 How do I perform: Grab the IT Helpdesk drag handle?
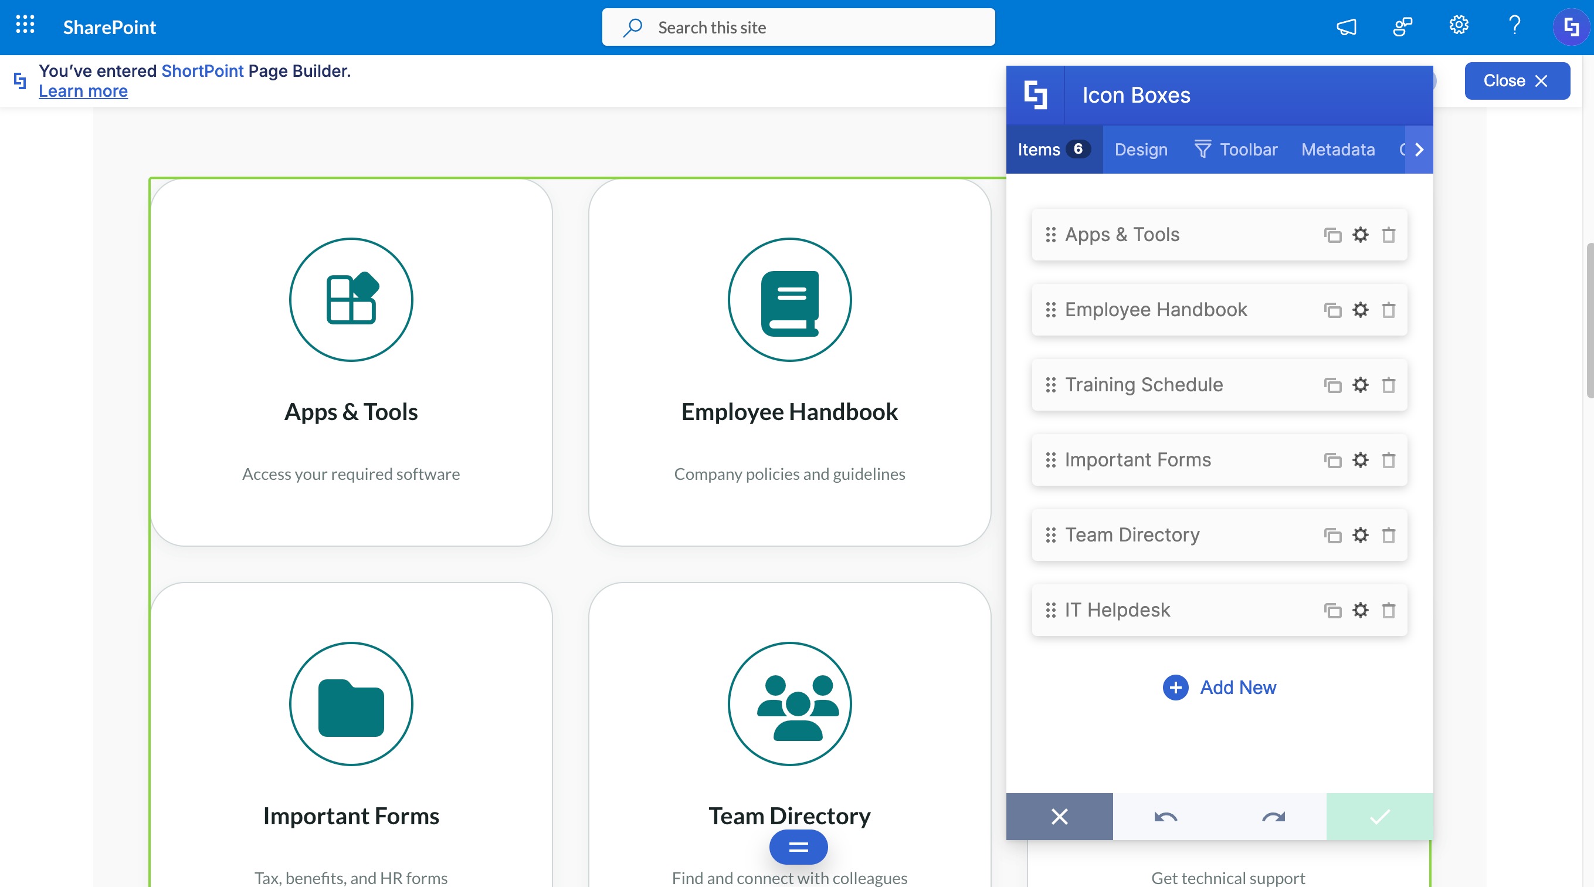(1050, 610)
